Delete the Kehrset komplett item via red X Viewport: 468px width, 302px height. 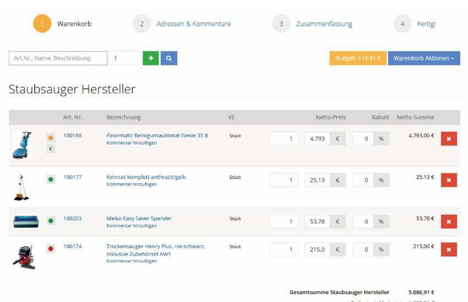(449, 180)
